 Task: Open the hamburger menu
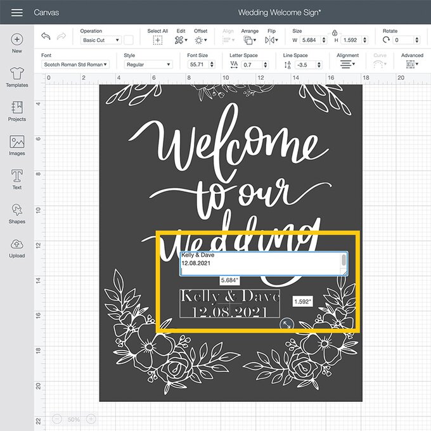(x=17, y=13)
